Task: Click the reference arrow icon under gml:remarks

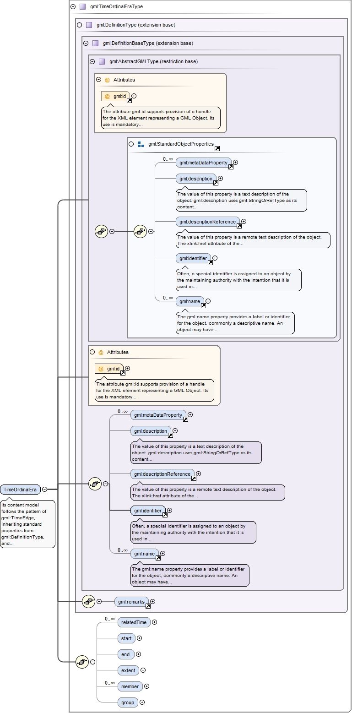Action: pos(148,606)
